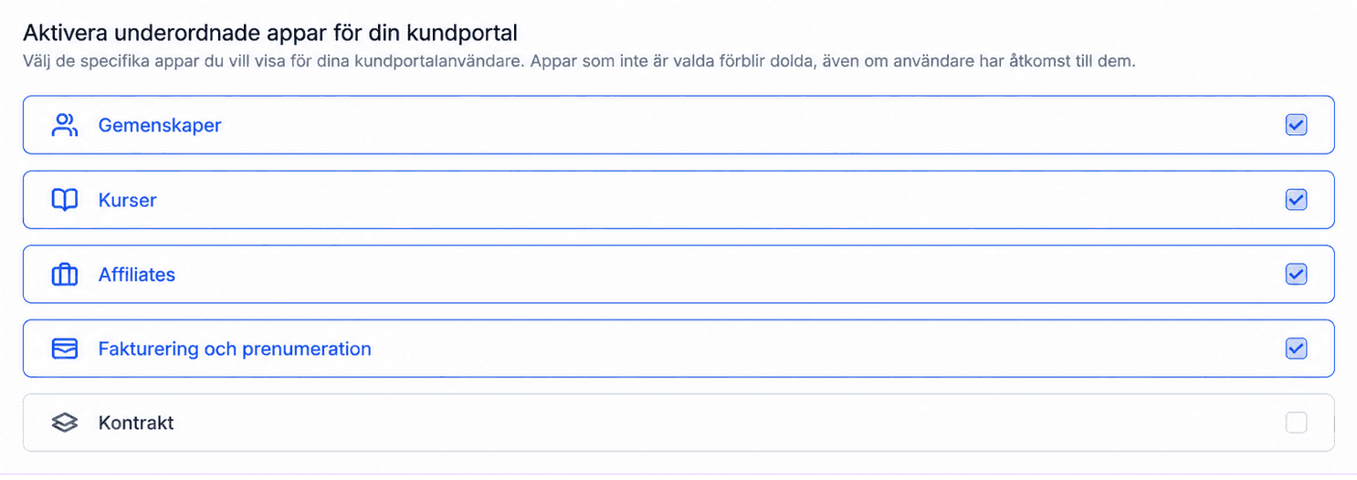
Task: Click the Affiliates briefcase icon
Action: tap(65, 275)
